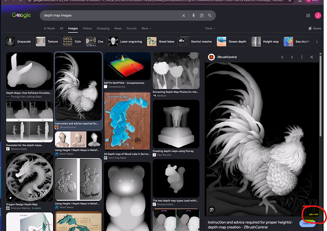Expand the Tools dropdown
The width and height of the screenshot is (327, 231).
coord(210,28)
